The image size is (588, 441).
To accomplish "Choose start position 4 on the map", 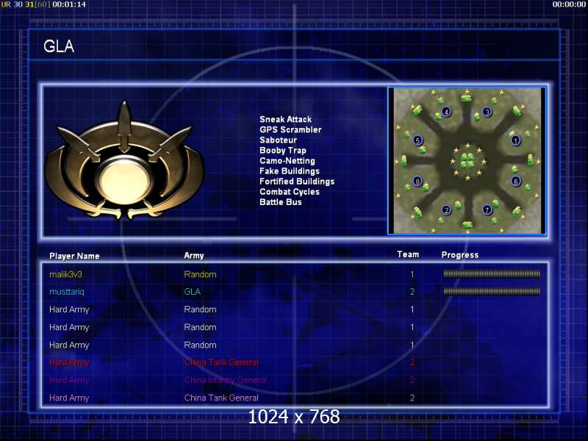I will (446, 112).
